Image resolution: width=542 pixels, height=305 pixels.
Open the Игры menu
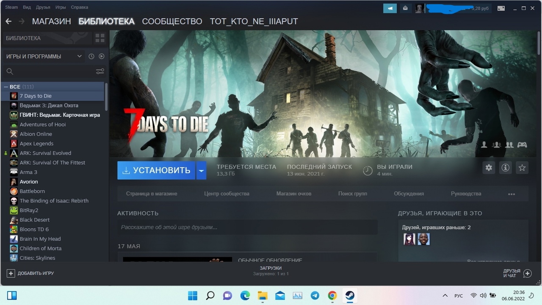click(x=61, y=7)
